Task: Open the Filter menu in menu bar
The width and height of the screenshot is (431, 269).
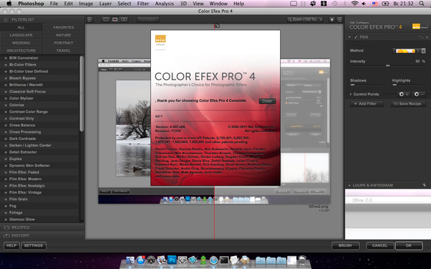Action: coord(143,4)
